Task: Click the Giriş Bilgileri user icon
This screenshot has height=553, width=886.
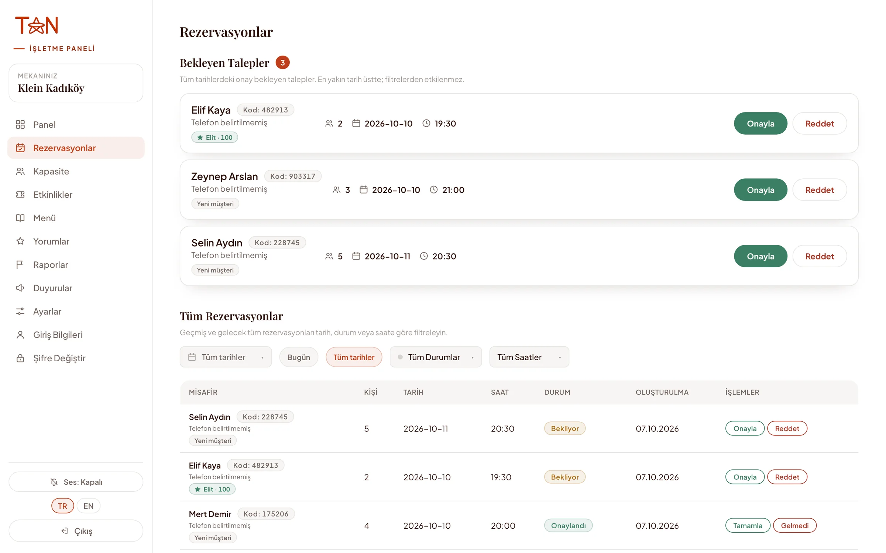Action: tap(20, 335)
